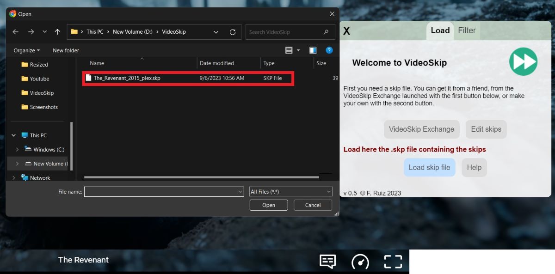555x274 pixels.
Task: Switch to the Filter tab
Action: click(467, 30)
